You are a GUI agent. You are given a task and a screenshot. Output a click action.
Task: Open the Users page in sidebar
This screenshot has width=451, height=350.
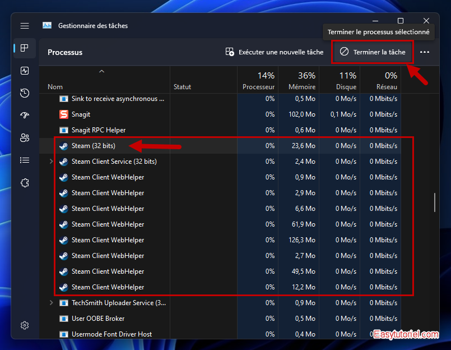tap(25, 137)
